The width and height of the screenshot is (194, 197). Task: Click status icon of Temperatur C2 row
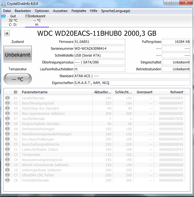tap(7, 154)
